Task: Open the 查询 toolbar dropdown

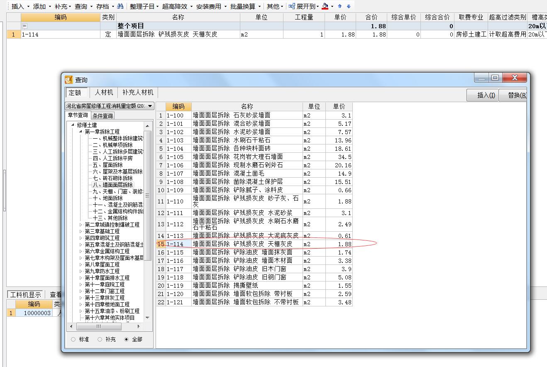Action: pyautogui.click(x=83, y=6)
